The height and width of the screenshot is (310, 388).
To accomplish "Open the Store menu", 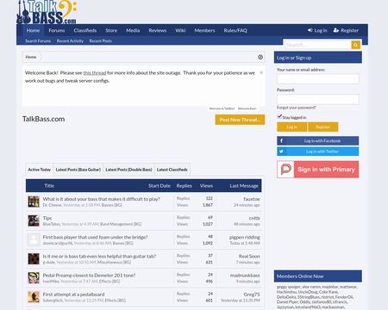I will (x=111, y=30).
